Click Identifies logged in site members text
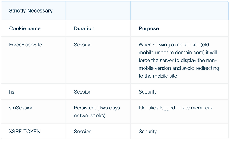The height and width of the screenshot is (141, 230). pyautogui.click(x=175, y=108)
